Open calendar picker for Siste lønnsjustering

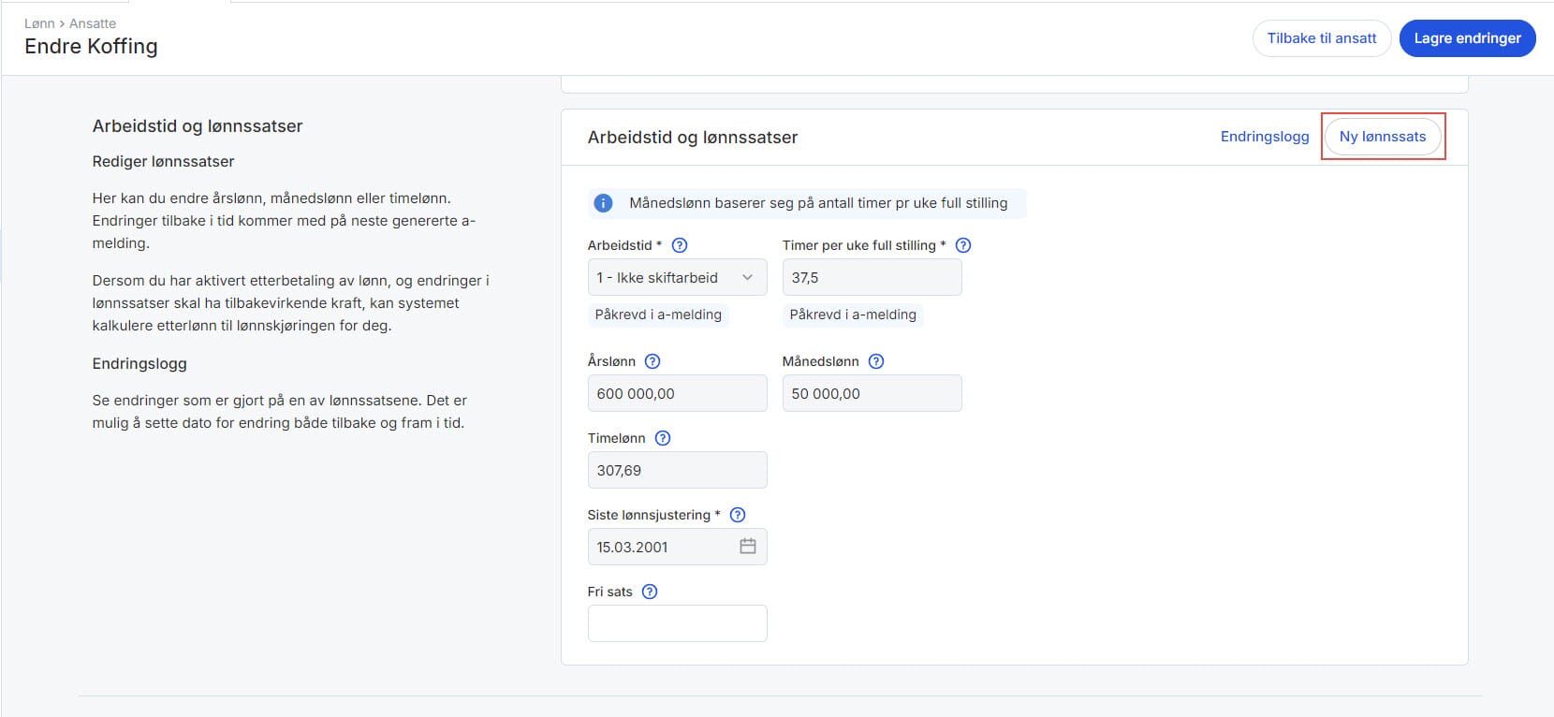(747, 547)
